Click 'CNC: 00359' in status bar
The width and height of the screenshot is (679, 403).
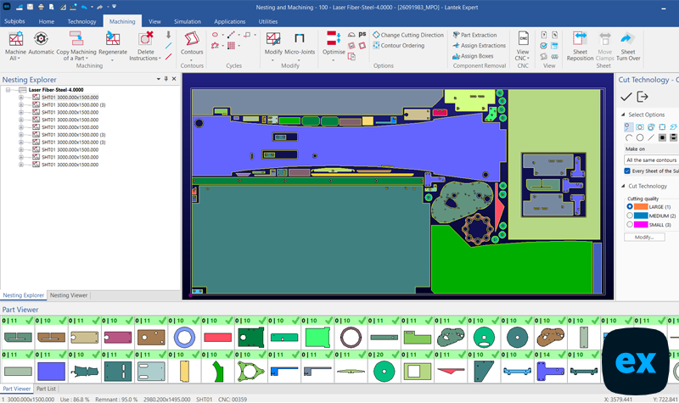(x=233, y=399)
